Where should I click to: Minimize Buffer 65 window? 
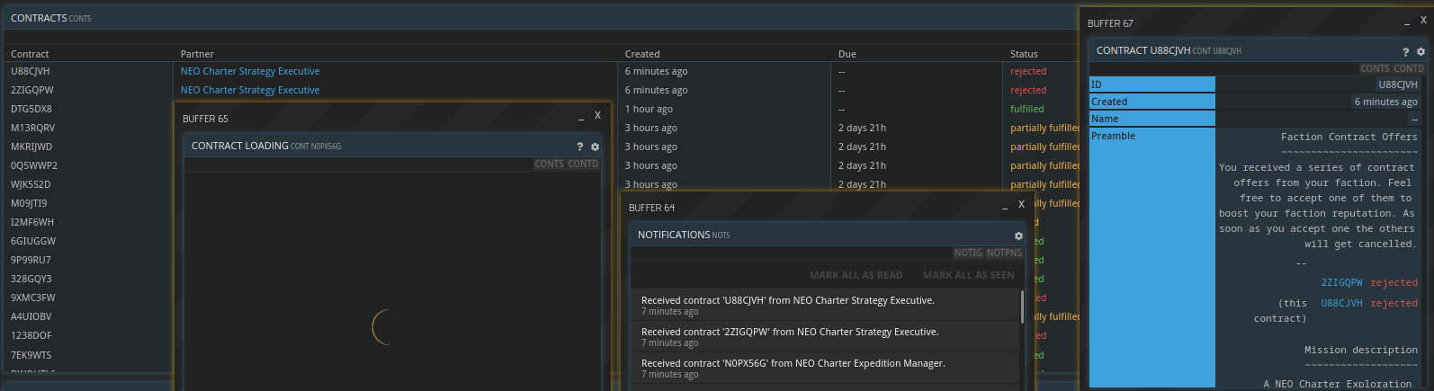tap(581, 118)
